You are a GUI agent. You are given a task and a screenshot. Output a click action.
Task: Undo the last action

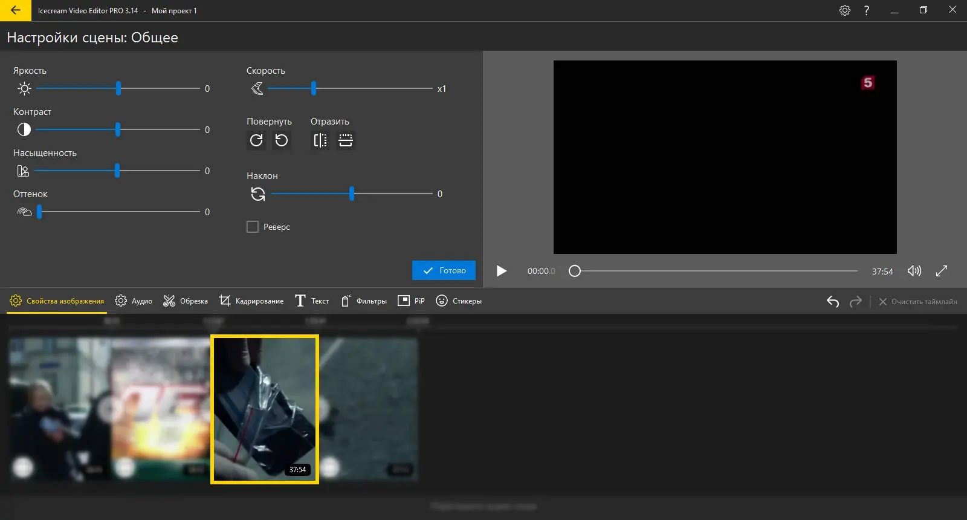pos(833,301)
